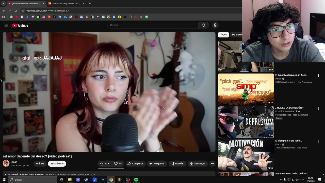Select the De la serie filter chip

coord(237,35)
